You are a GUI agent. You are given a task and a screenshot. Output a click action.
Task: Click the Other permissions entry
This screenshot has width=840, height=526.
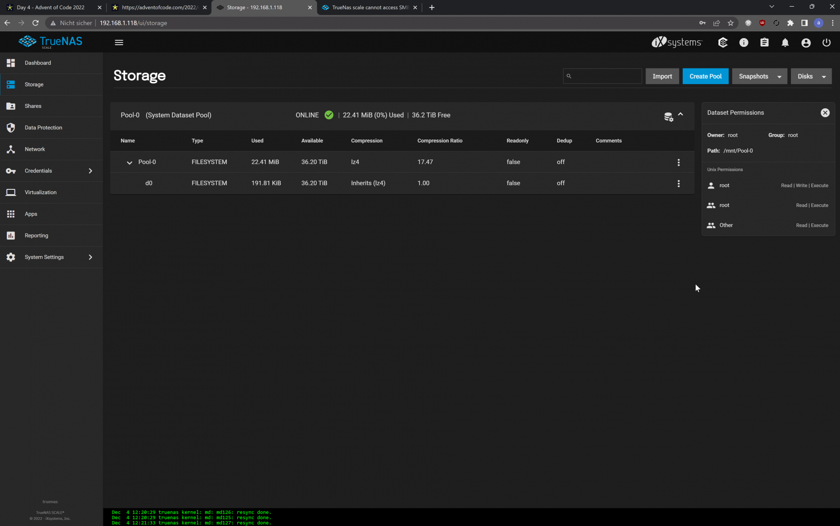tap(768, 225)
